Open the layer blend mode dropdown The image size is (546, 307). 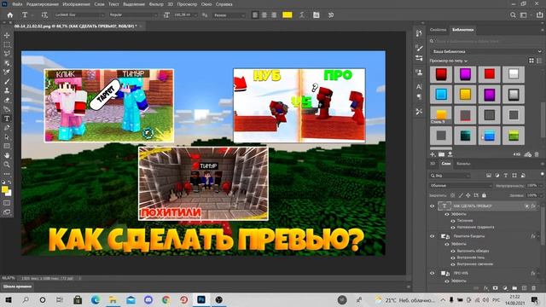461,186
